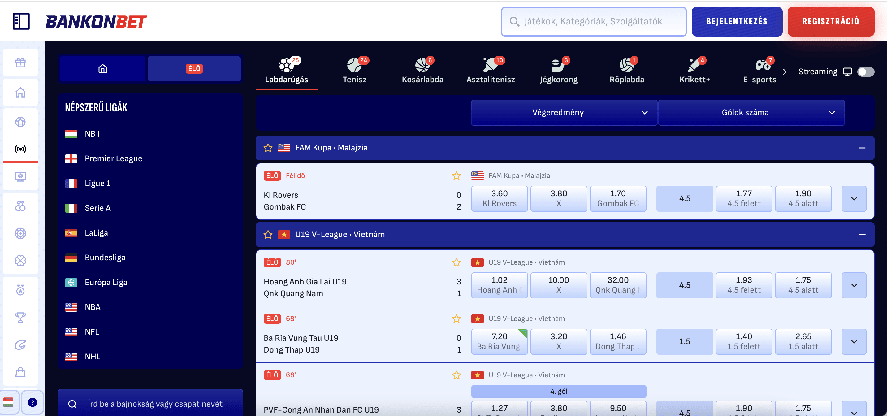Open the gift promotions icon in sidebar

[x=20, y=63]
